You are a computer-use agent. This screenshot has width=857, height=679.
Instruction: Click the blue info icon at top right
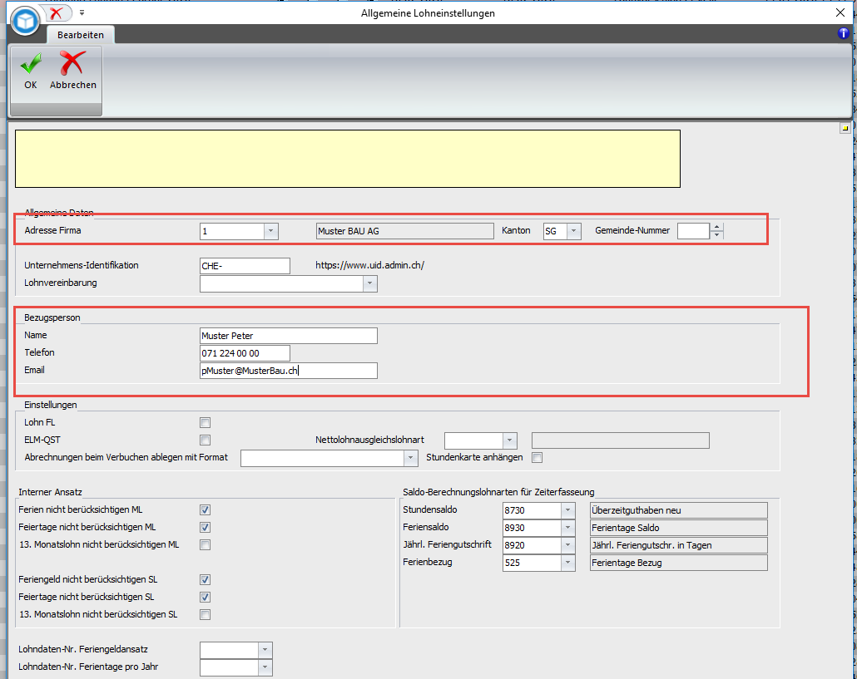click(843, 33)
